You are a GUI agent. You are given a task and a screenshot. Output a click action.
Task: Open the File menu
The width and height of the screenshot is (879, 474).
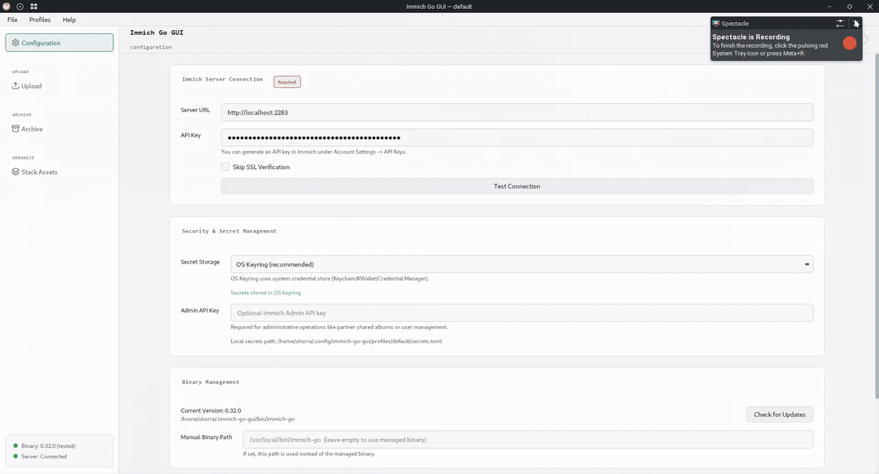[x=12, y=20]
